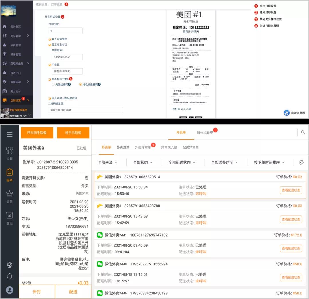Open 全部状态 filter dropdown

(143, 162)
